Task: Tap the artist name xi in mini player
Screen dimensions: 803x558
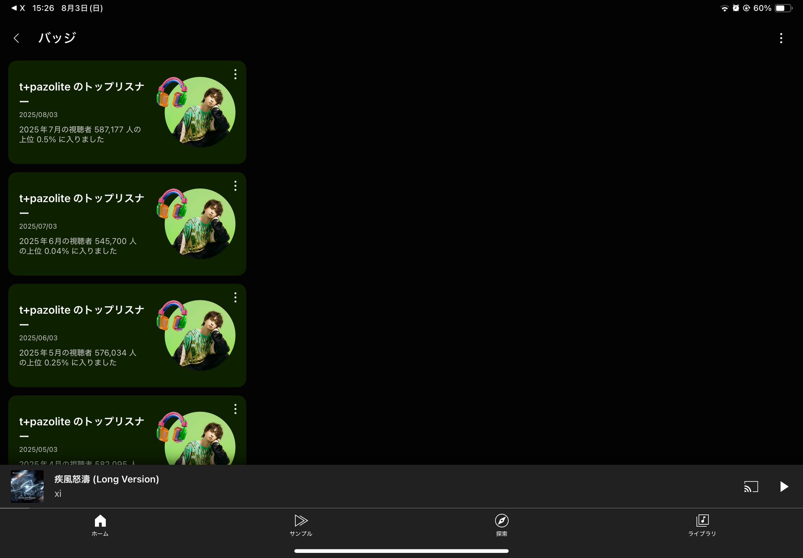Action: (x=58, y=494)
